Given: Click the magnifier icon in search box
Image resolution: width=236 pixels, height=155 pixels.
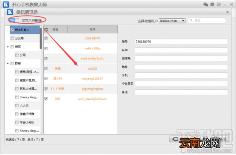Looking at the screenshot, I should [x=191, y=20].
